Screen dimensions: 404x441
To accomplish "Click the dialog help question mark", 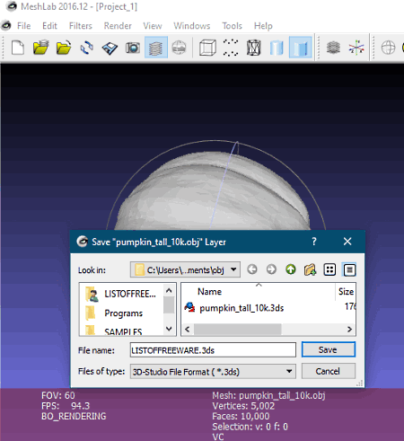I will (x=314, y=242).
